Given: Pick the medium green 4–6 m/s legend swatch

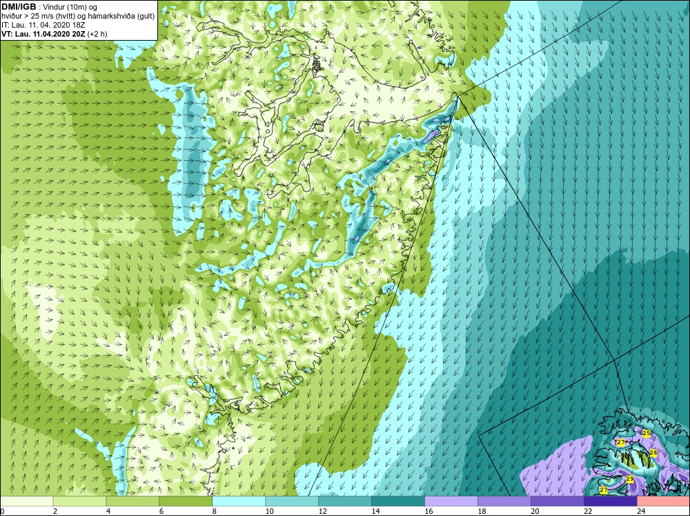Looking at the screenshot, I should [x=132, y=501].
